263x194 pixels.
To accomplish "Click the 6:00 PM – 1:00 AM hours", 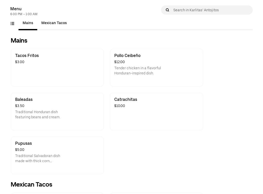I will pos(24,14).
